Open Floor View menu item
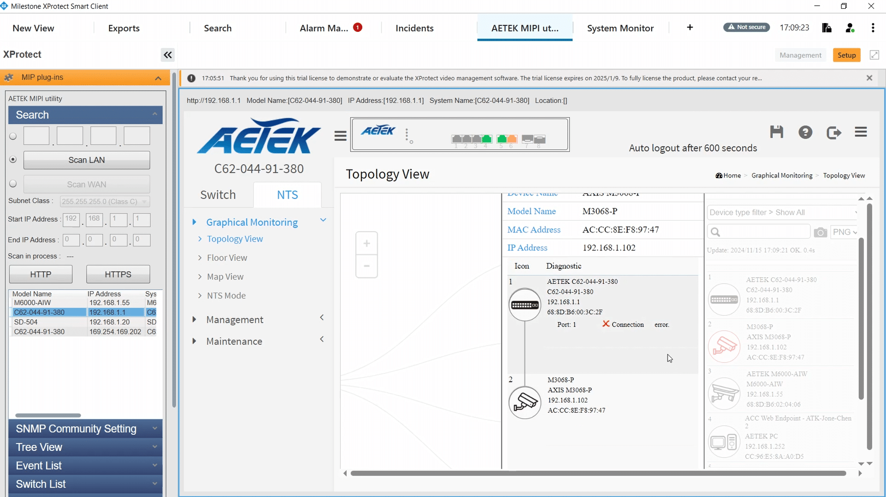Image resolution: width=886 pixels, height=497 pixels. click(227, 258)
